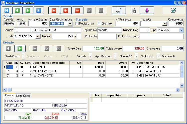Select the MERCI C/VENDITE row
The height and width of the screenshot is (124, 187).
(91, 71)
